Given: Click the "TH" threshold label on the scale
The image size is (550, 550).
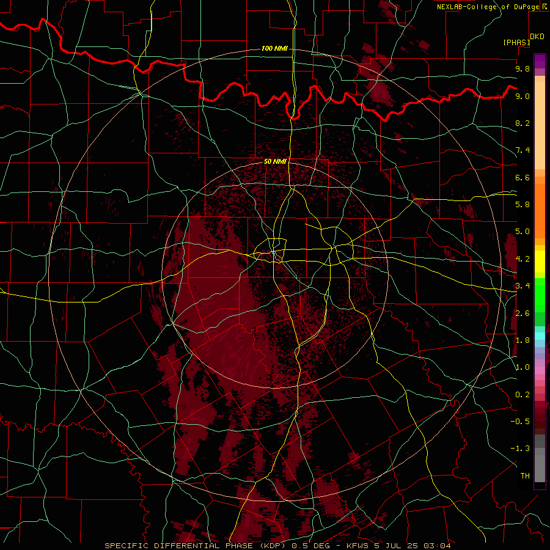Looking at the screenshot, I should (525, 476).
